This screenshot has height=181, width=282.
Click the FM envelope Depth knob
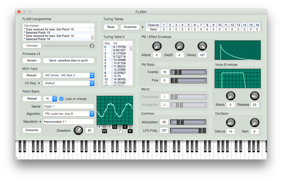179,46
